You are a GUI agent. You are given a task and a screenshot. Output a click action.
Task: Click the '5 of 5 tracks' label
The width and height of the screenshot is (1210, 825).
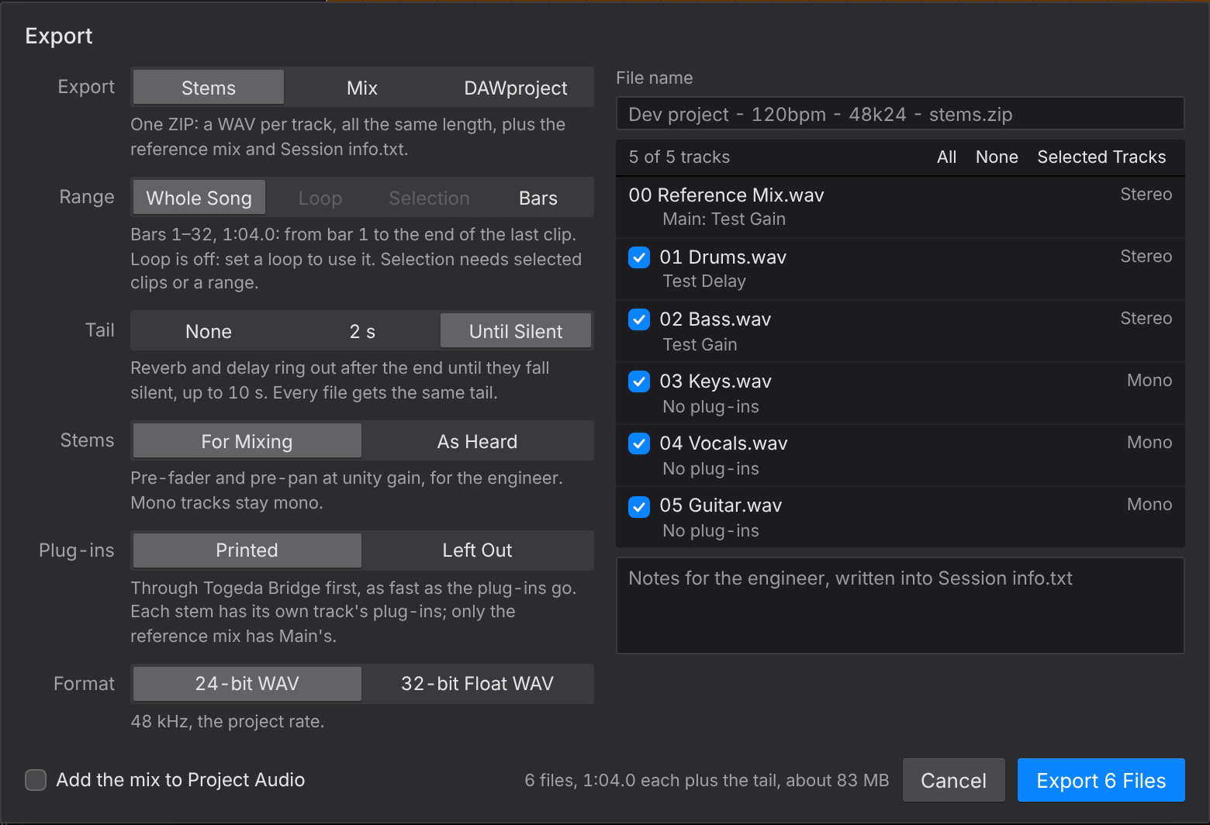point(679,157)
